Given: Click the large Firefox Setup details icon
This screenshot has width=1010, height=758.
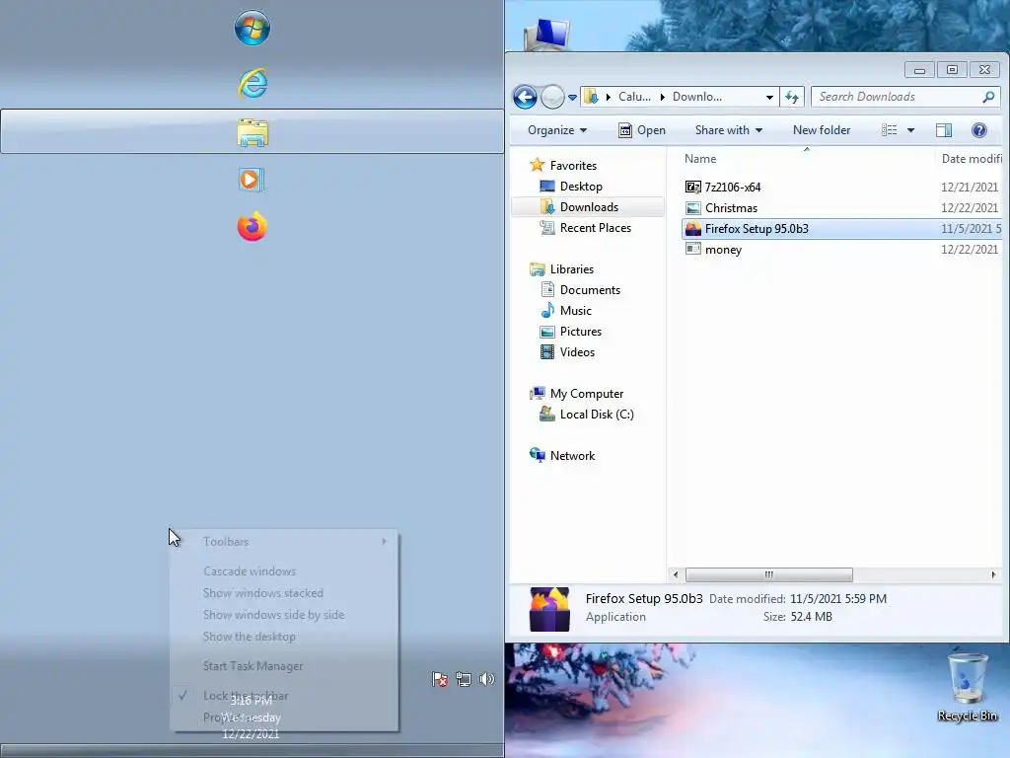Looking at the screenshot, I should (549, 608).
